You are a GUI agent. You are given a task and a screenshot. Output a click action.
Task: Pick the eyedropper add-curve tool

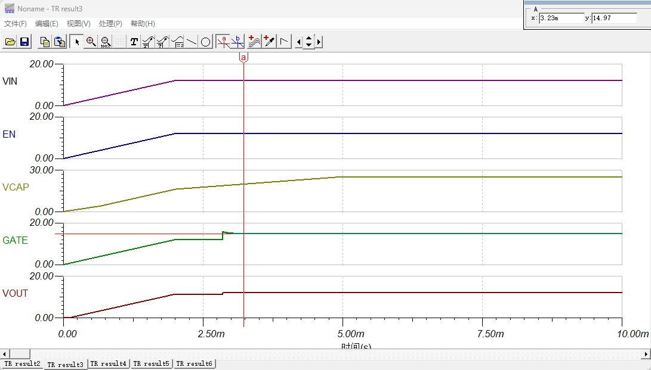(x=269, y=42)
